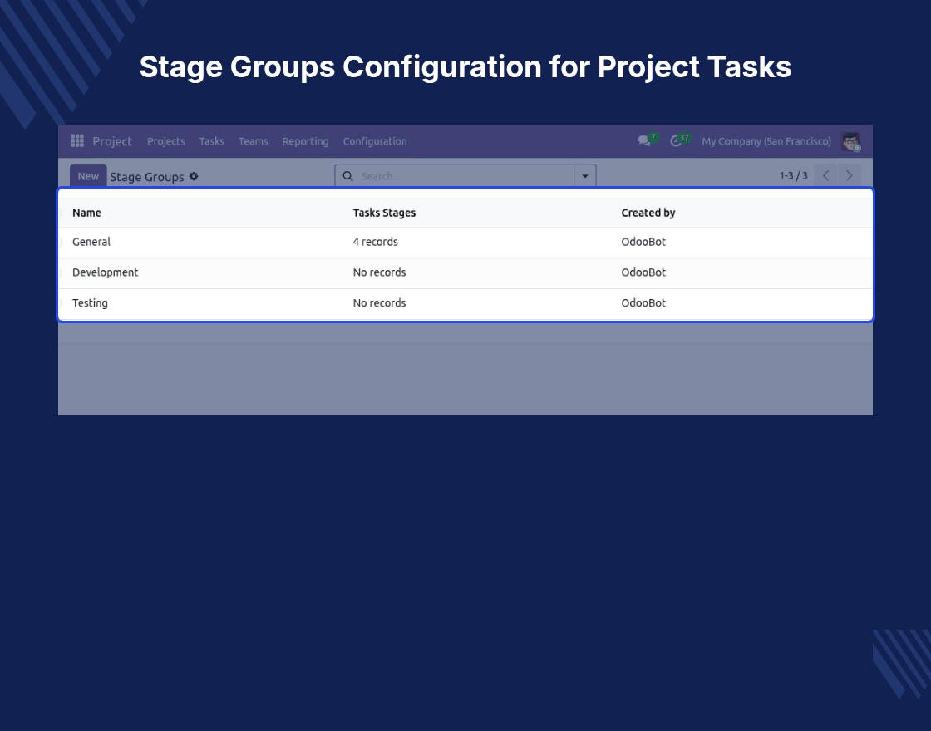
Task: Open the Development stage group row
Action: pyautogui.click(x=465, y=273)
